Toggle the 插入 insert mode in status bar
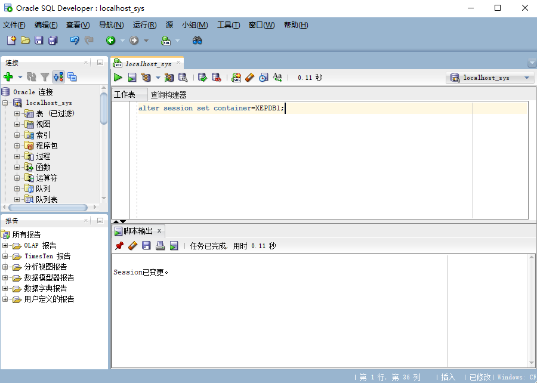 pos(448,377)
